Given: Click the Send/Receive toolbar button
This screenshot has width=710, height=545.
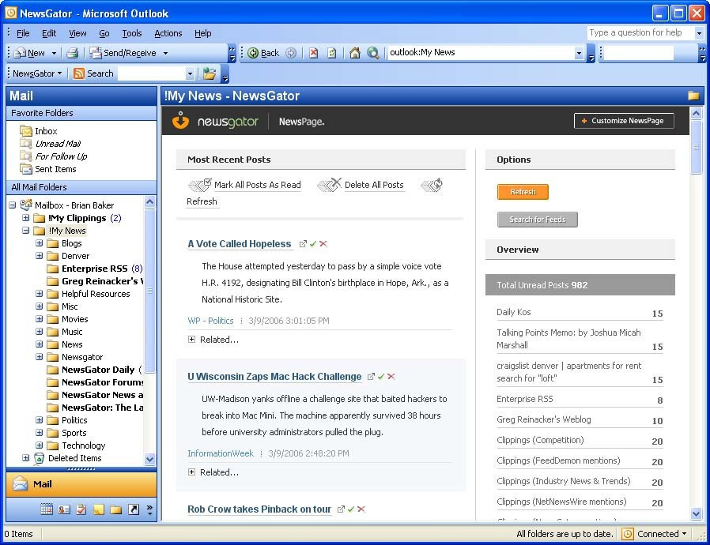Looking at the screenshot, I should click(x=123, y=53).
